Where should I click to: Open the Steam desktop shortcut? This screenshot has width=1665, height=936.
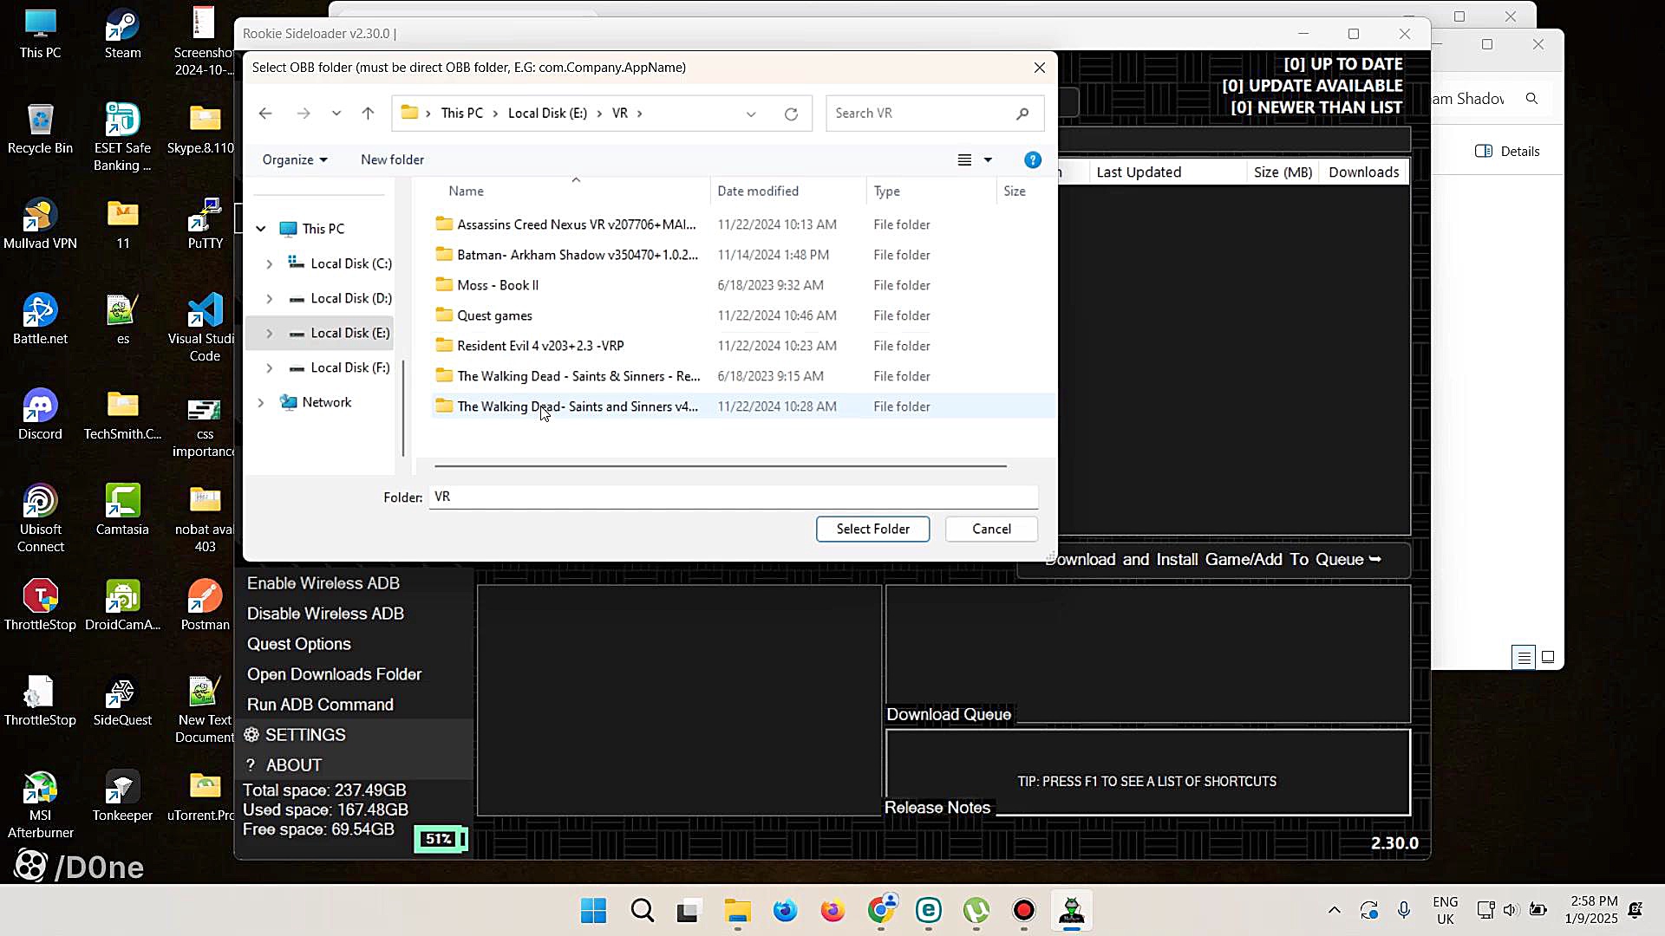pyautogui.click(x=122, y=35)
